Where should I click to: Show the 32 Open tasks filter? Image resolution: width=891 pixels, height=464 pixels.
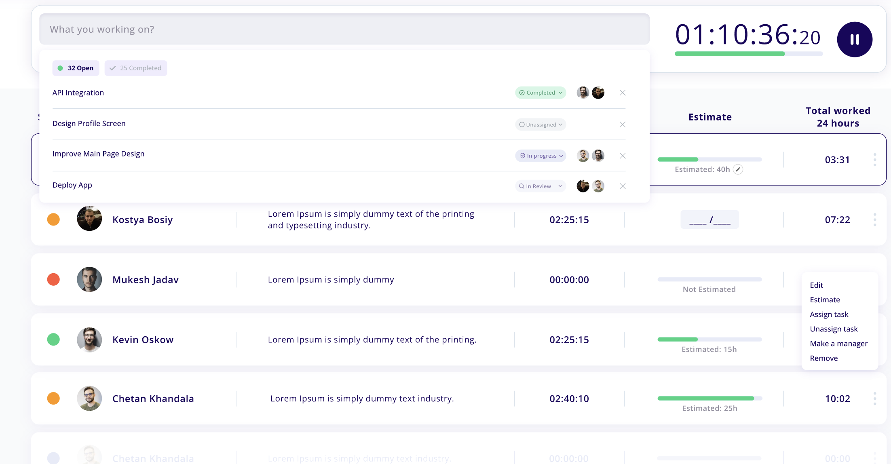tap(76, 68)
